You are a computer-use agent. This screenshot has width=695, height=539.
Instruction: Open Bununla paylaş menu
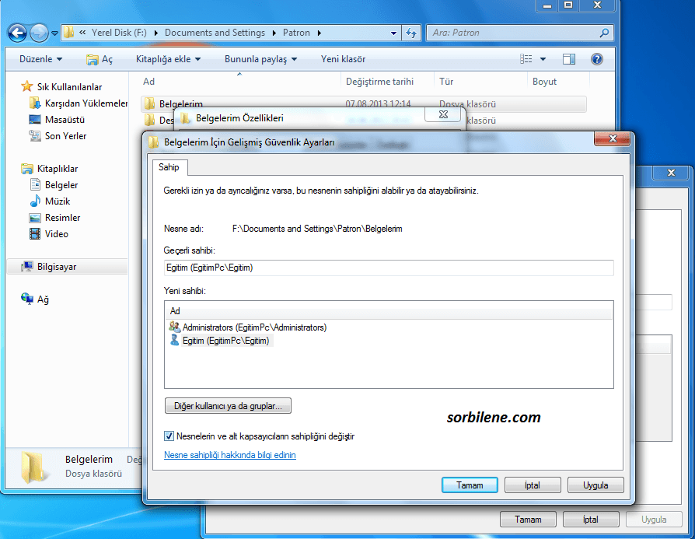click(261, 59)
